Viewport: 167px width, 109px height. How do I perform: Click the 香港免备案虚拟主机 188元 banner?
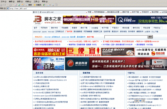50,52
